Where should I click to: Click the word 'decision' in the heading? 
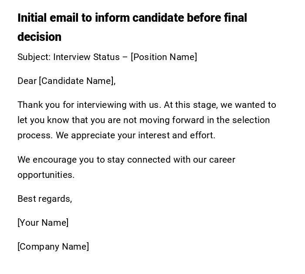click(39, 37)
